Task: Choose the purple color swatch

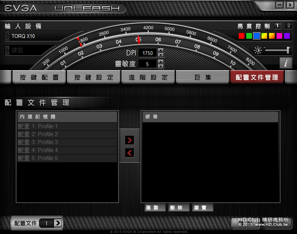Action: [287, 36]
